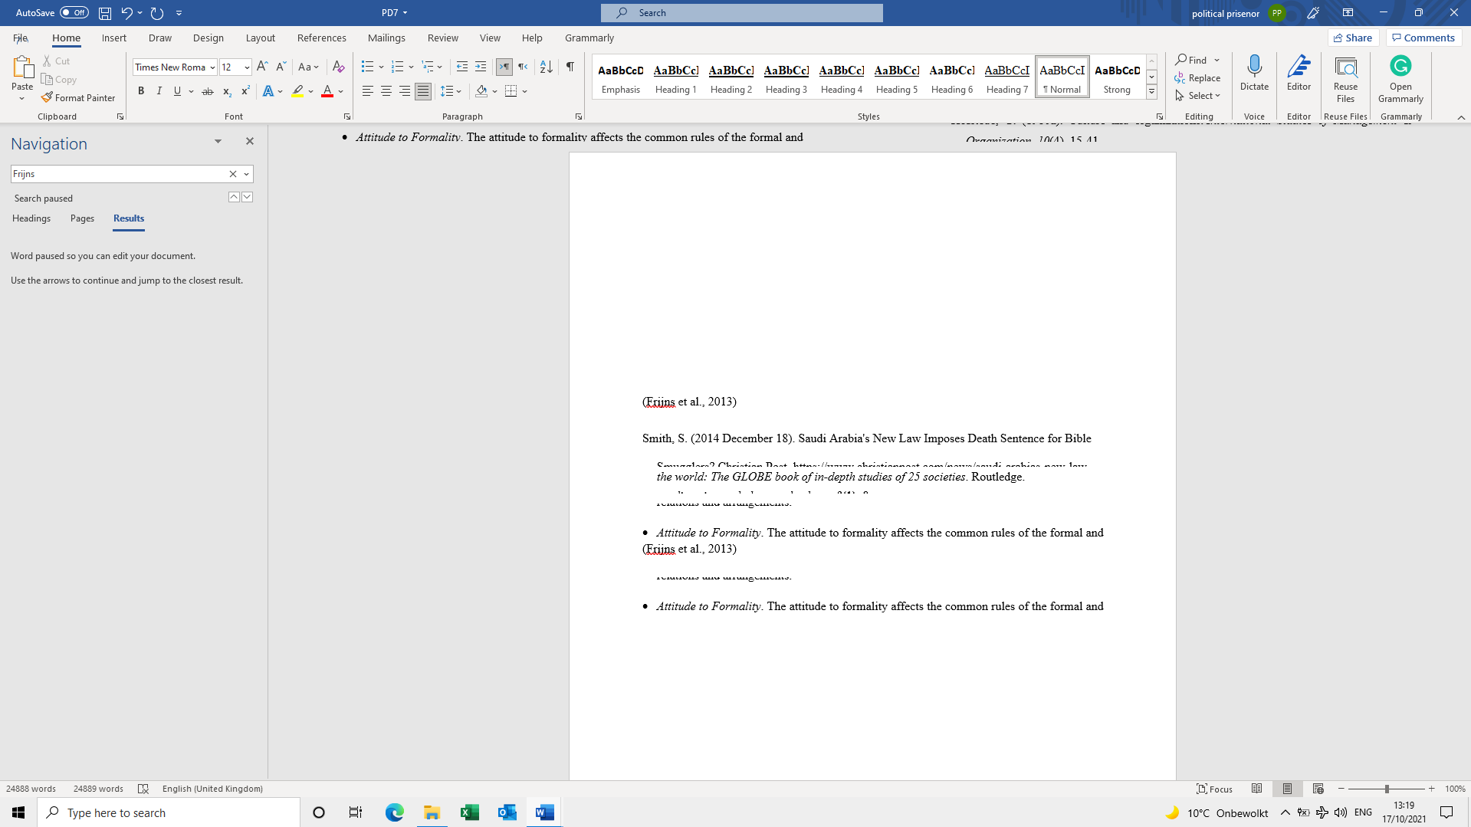The image size is (1471, 827).
Task: Apply subscript formatting
Action: [x=227, y=91]
